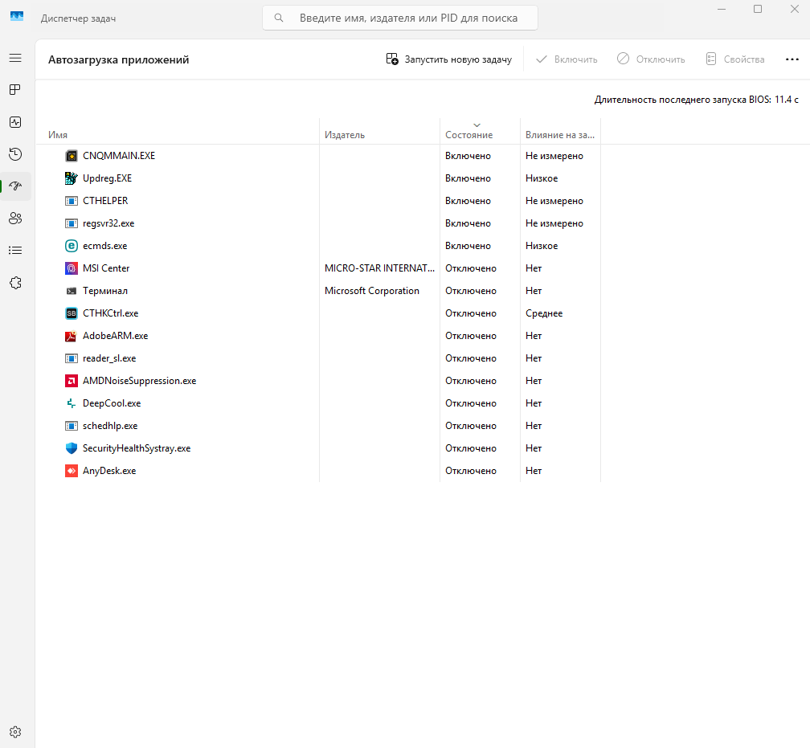Select the DeepCool.exe row name
Image resolution: width=810 pixels, height=748 pixels.
[x=112, y=403]
